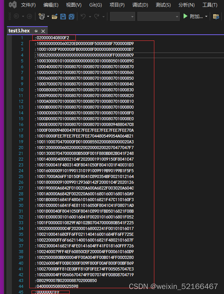Click line 43 text :080290007B0200088702000850
Screen dimensions: 224x294
coord(66,281)
